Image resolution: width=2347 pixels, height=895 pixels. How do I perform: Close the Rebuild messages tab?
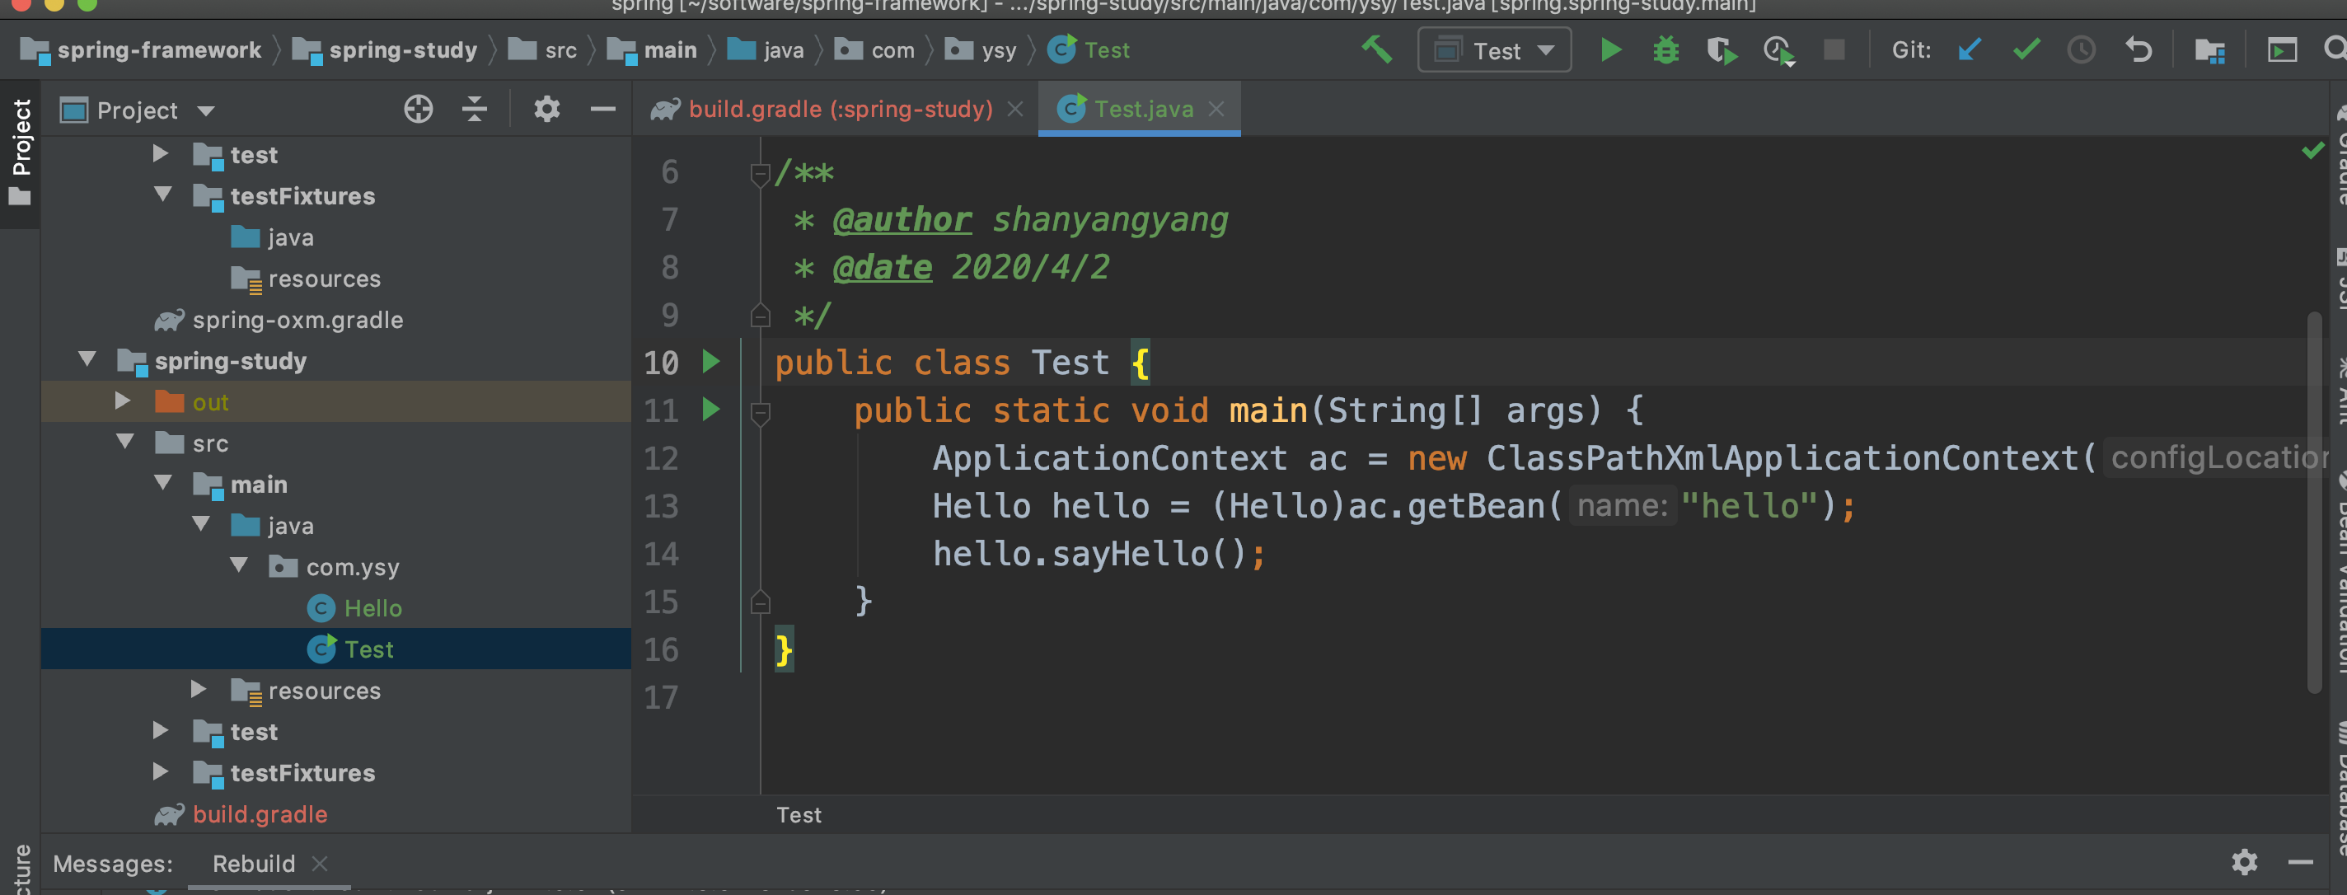tap(320, 862)
